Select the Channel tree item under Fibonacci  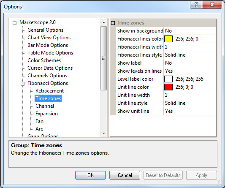point(45,106)
